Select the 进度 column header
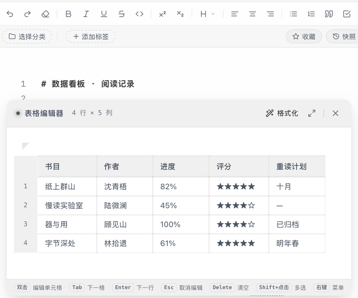The height and width of the screenshot is (298, 358). pos(181,166)
